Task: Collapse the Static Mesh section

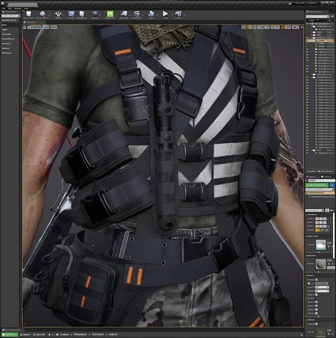Action: click(306, 236)
